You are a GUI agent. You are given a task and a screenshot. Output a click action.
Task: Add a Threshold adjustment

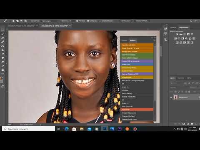coord(185,42)
